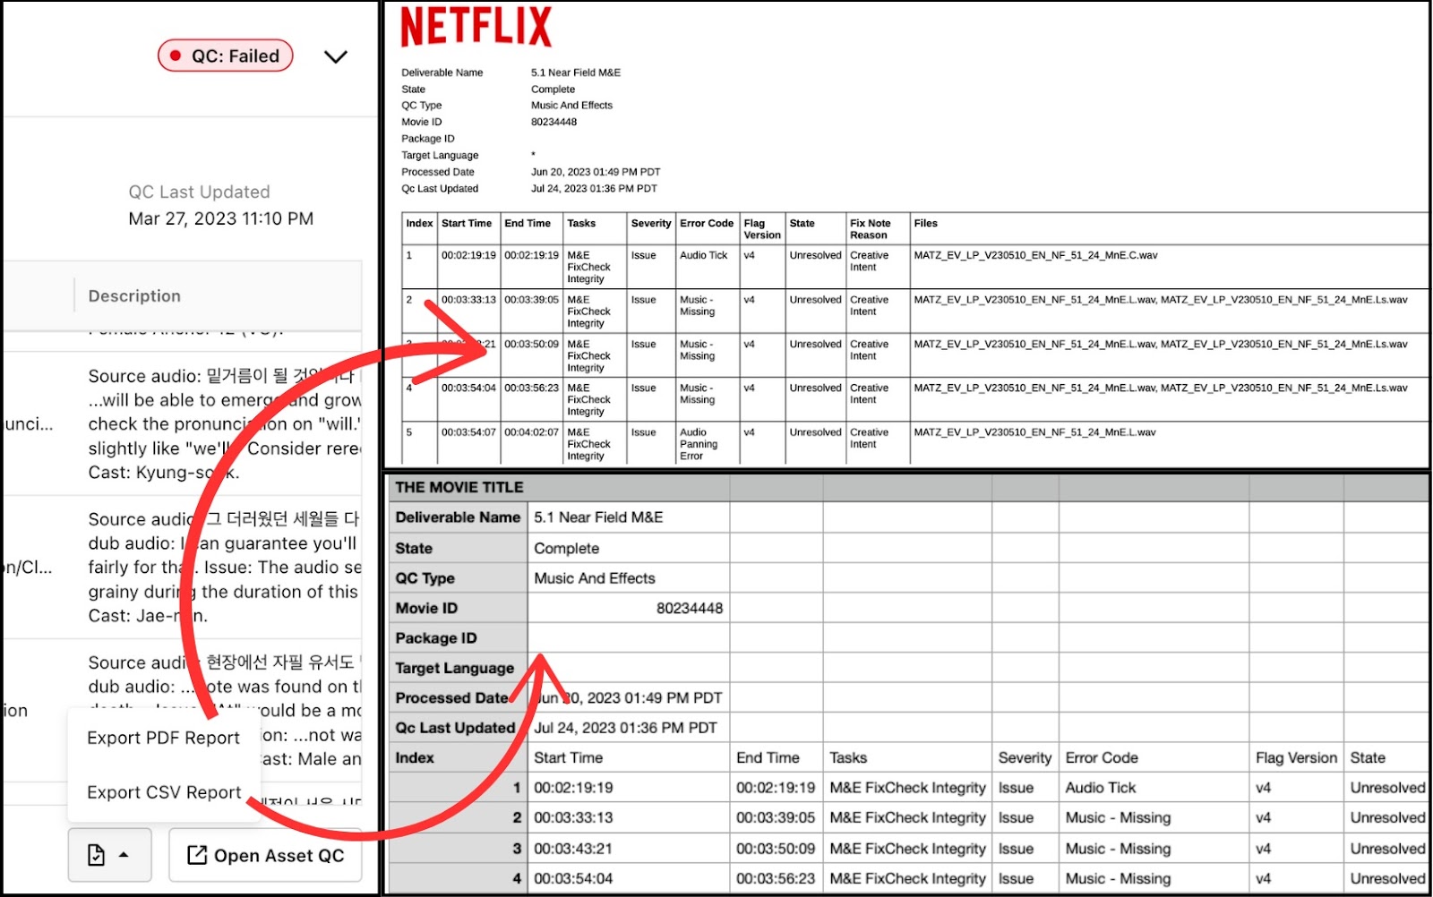The image size is (1433, 897).
Task: Select the Deliverable Name label cell in spreadsheet
Action: 458,517
